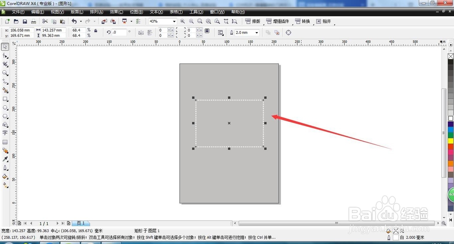This screenshot has height=244, width=454.
Task: Click the 排版 toolbar button
Action: point(253,21)
